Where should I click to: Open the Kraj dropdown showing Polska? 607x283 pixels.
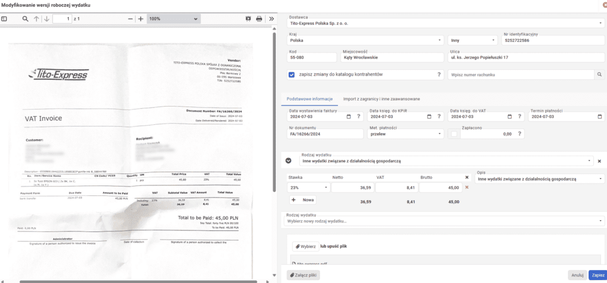coord(440,40)
